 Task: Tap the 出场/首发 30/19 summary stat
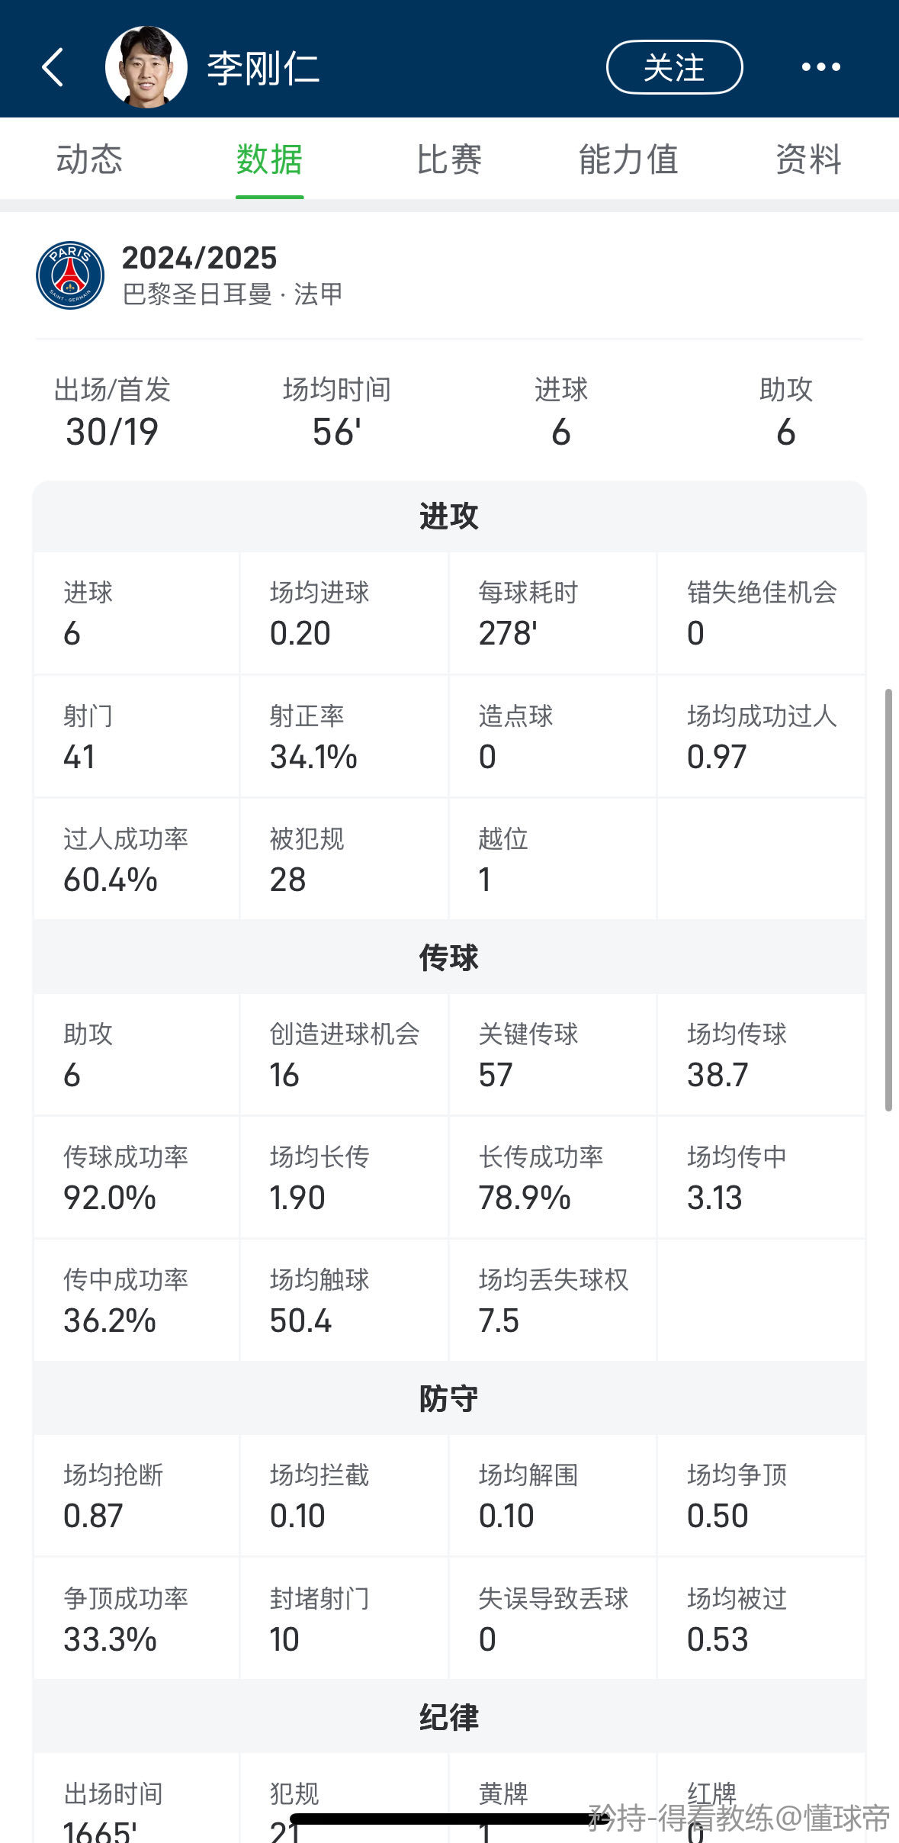coord(112,412)
